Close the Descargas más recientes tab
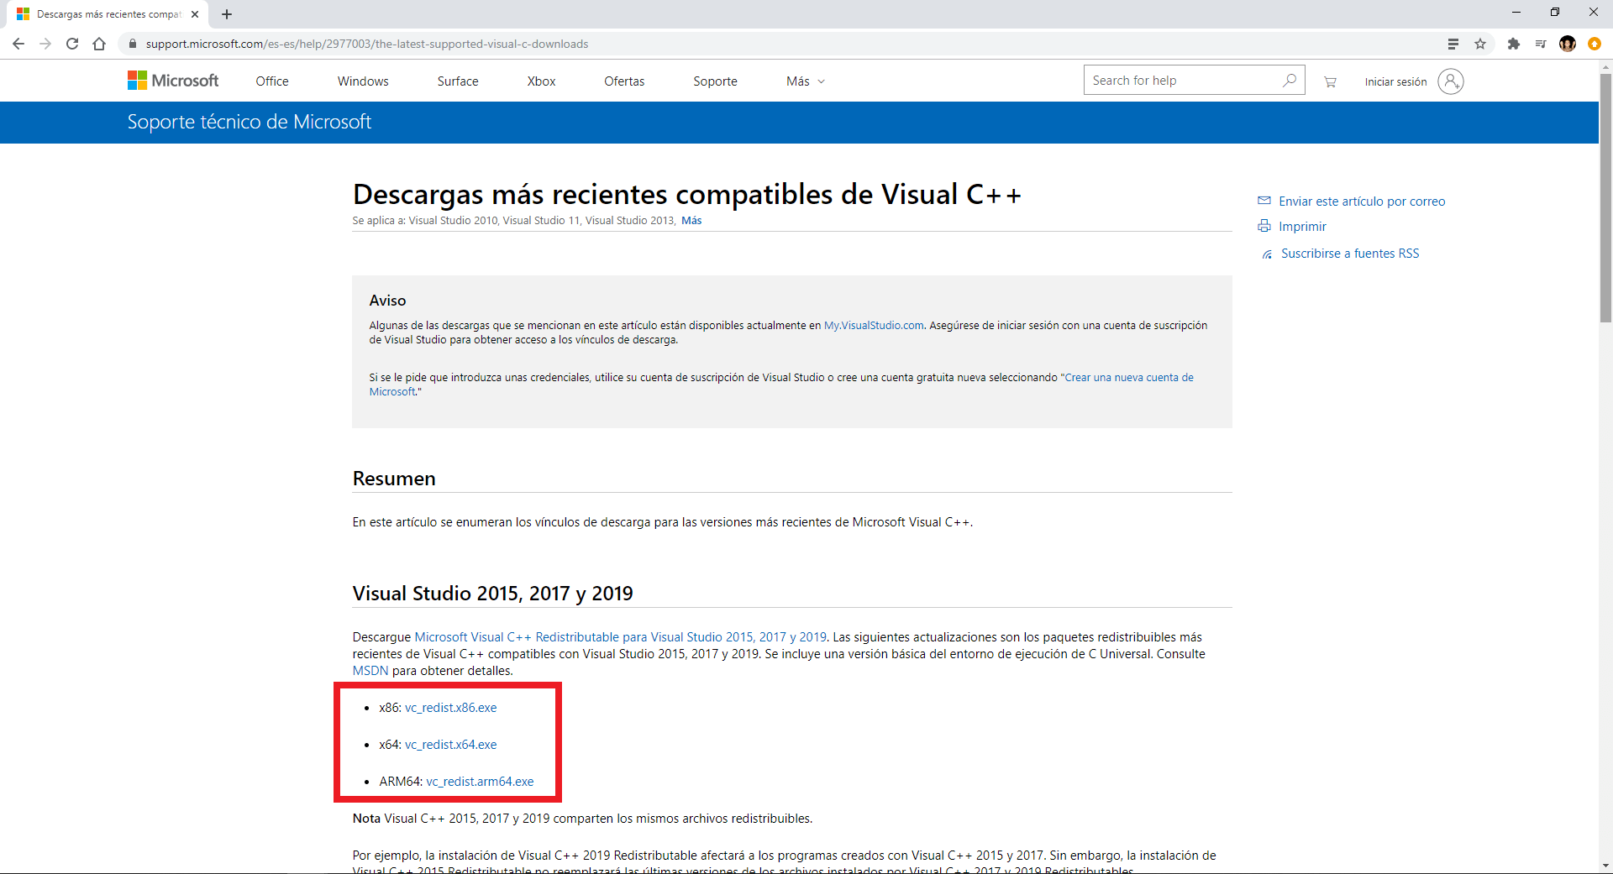This screenshot has height=874, width=1613. coord(195,14)
